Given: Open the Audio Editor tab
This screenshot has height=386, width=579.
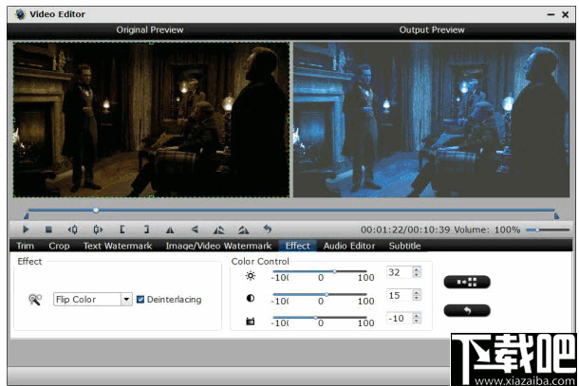Looking at the screenshot, I should coord(349,246).
